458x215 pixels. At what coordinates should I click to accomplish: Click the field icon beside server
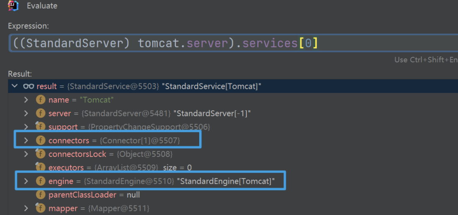(x=41, y=113)
